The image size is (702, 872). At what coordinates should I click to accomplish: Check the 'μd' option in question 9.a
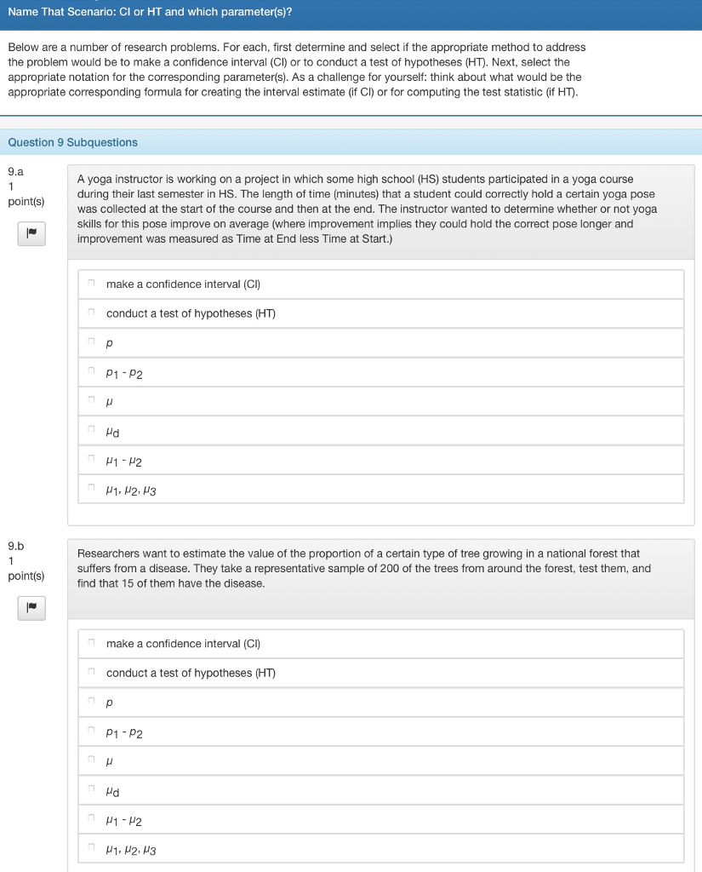point(91,427)
